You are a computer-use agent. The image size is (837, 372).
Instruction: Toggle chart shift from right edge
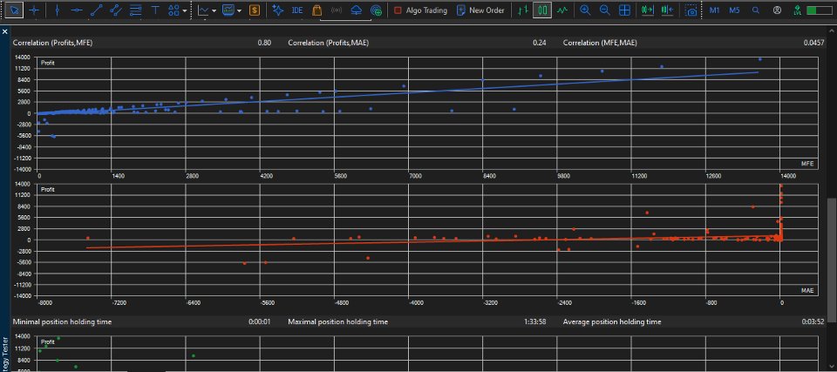(x=667, y=10)
